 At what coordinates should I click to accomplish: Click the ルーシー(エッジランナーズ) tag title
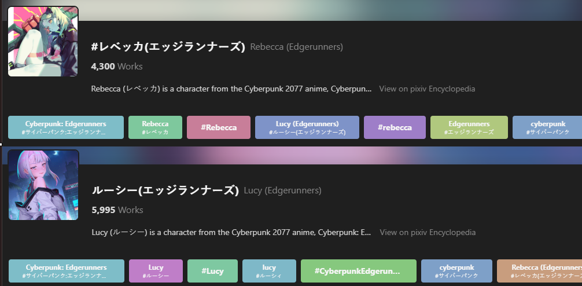click(x=165, y=190)
